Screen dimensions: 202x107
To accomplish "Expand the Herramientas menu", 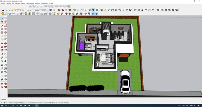I will click(x=30, y=3).
